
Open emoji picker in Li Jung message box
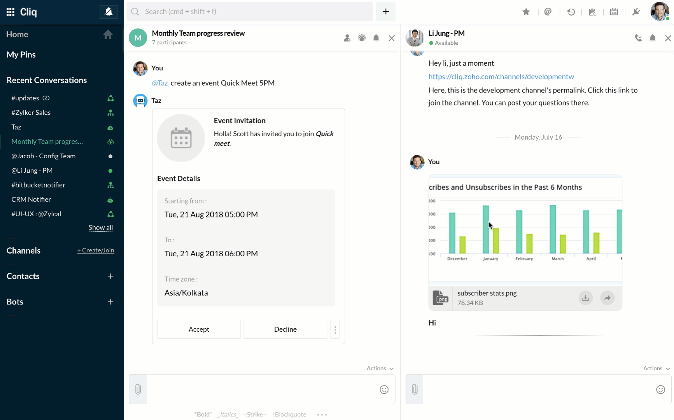(x=660, y=390)
